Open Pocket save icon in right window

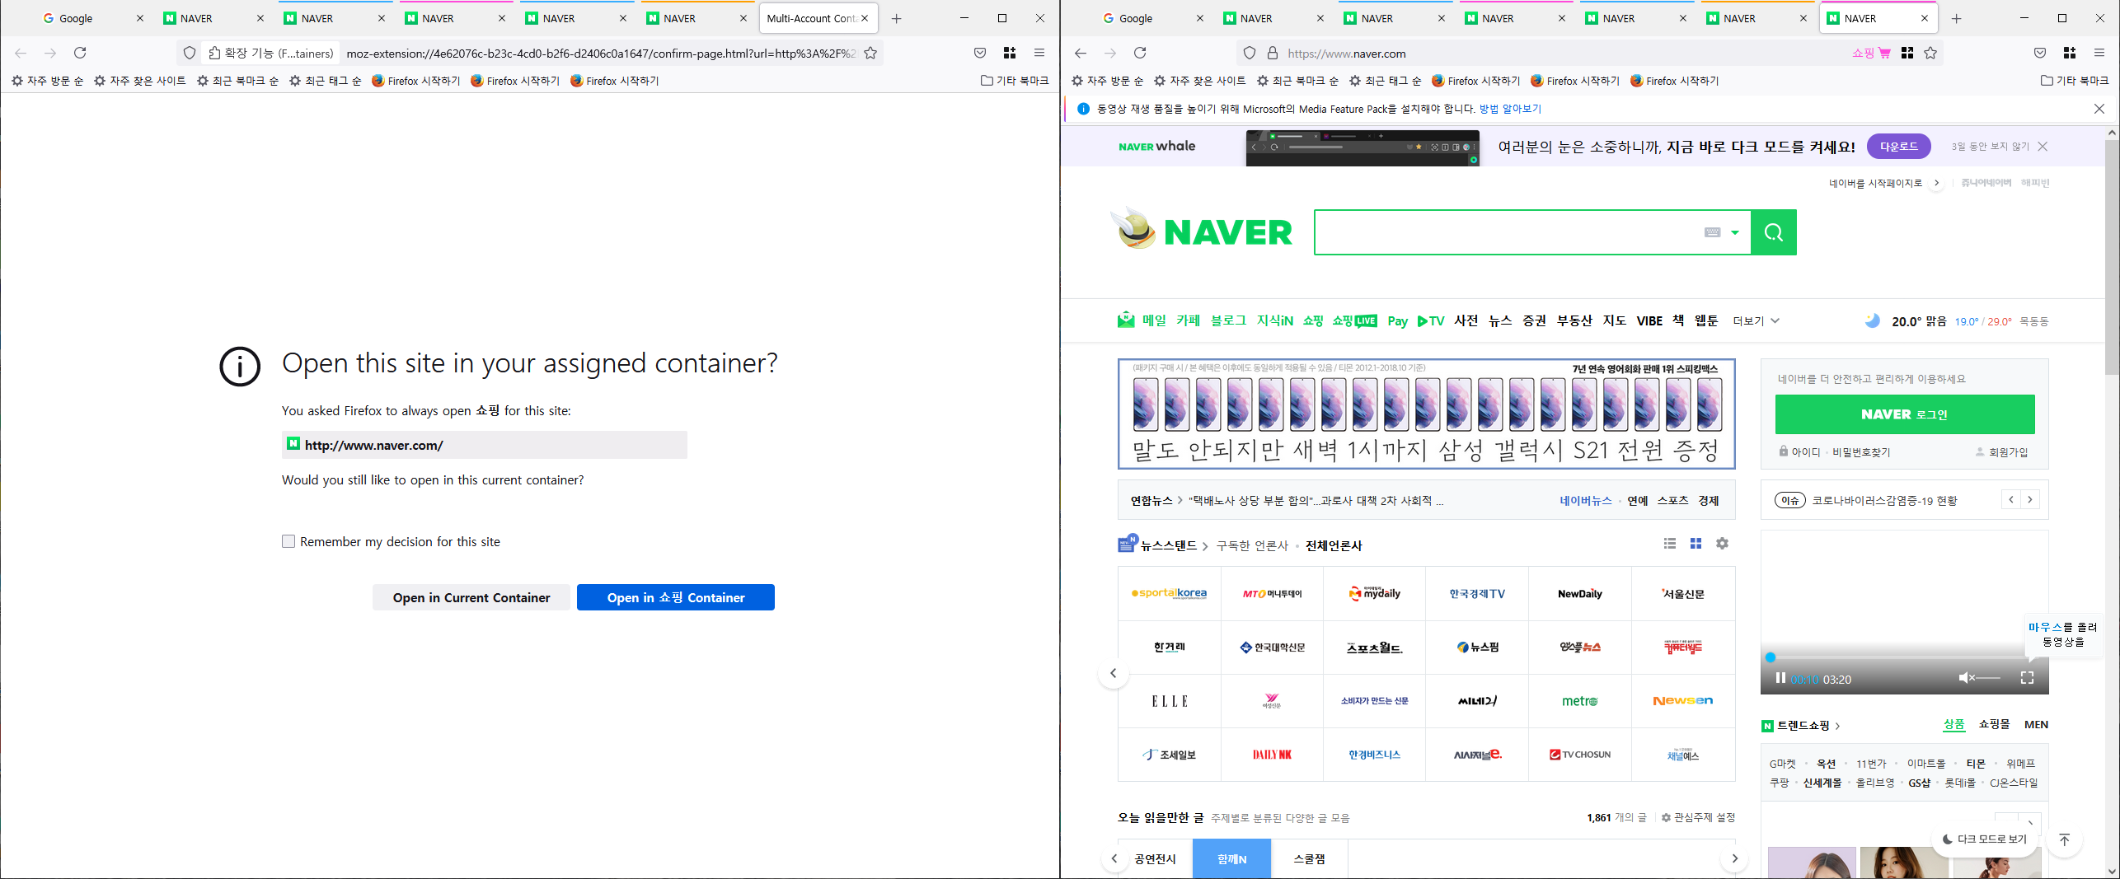pyautogui.click(x=2040, y=53)
